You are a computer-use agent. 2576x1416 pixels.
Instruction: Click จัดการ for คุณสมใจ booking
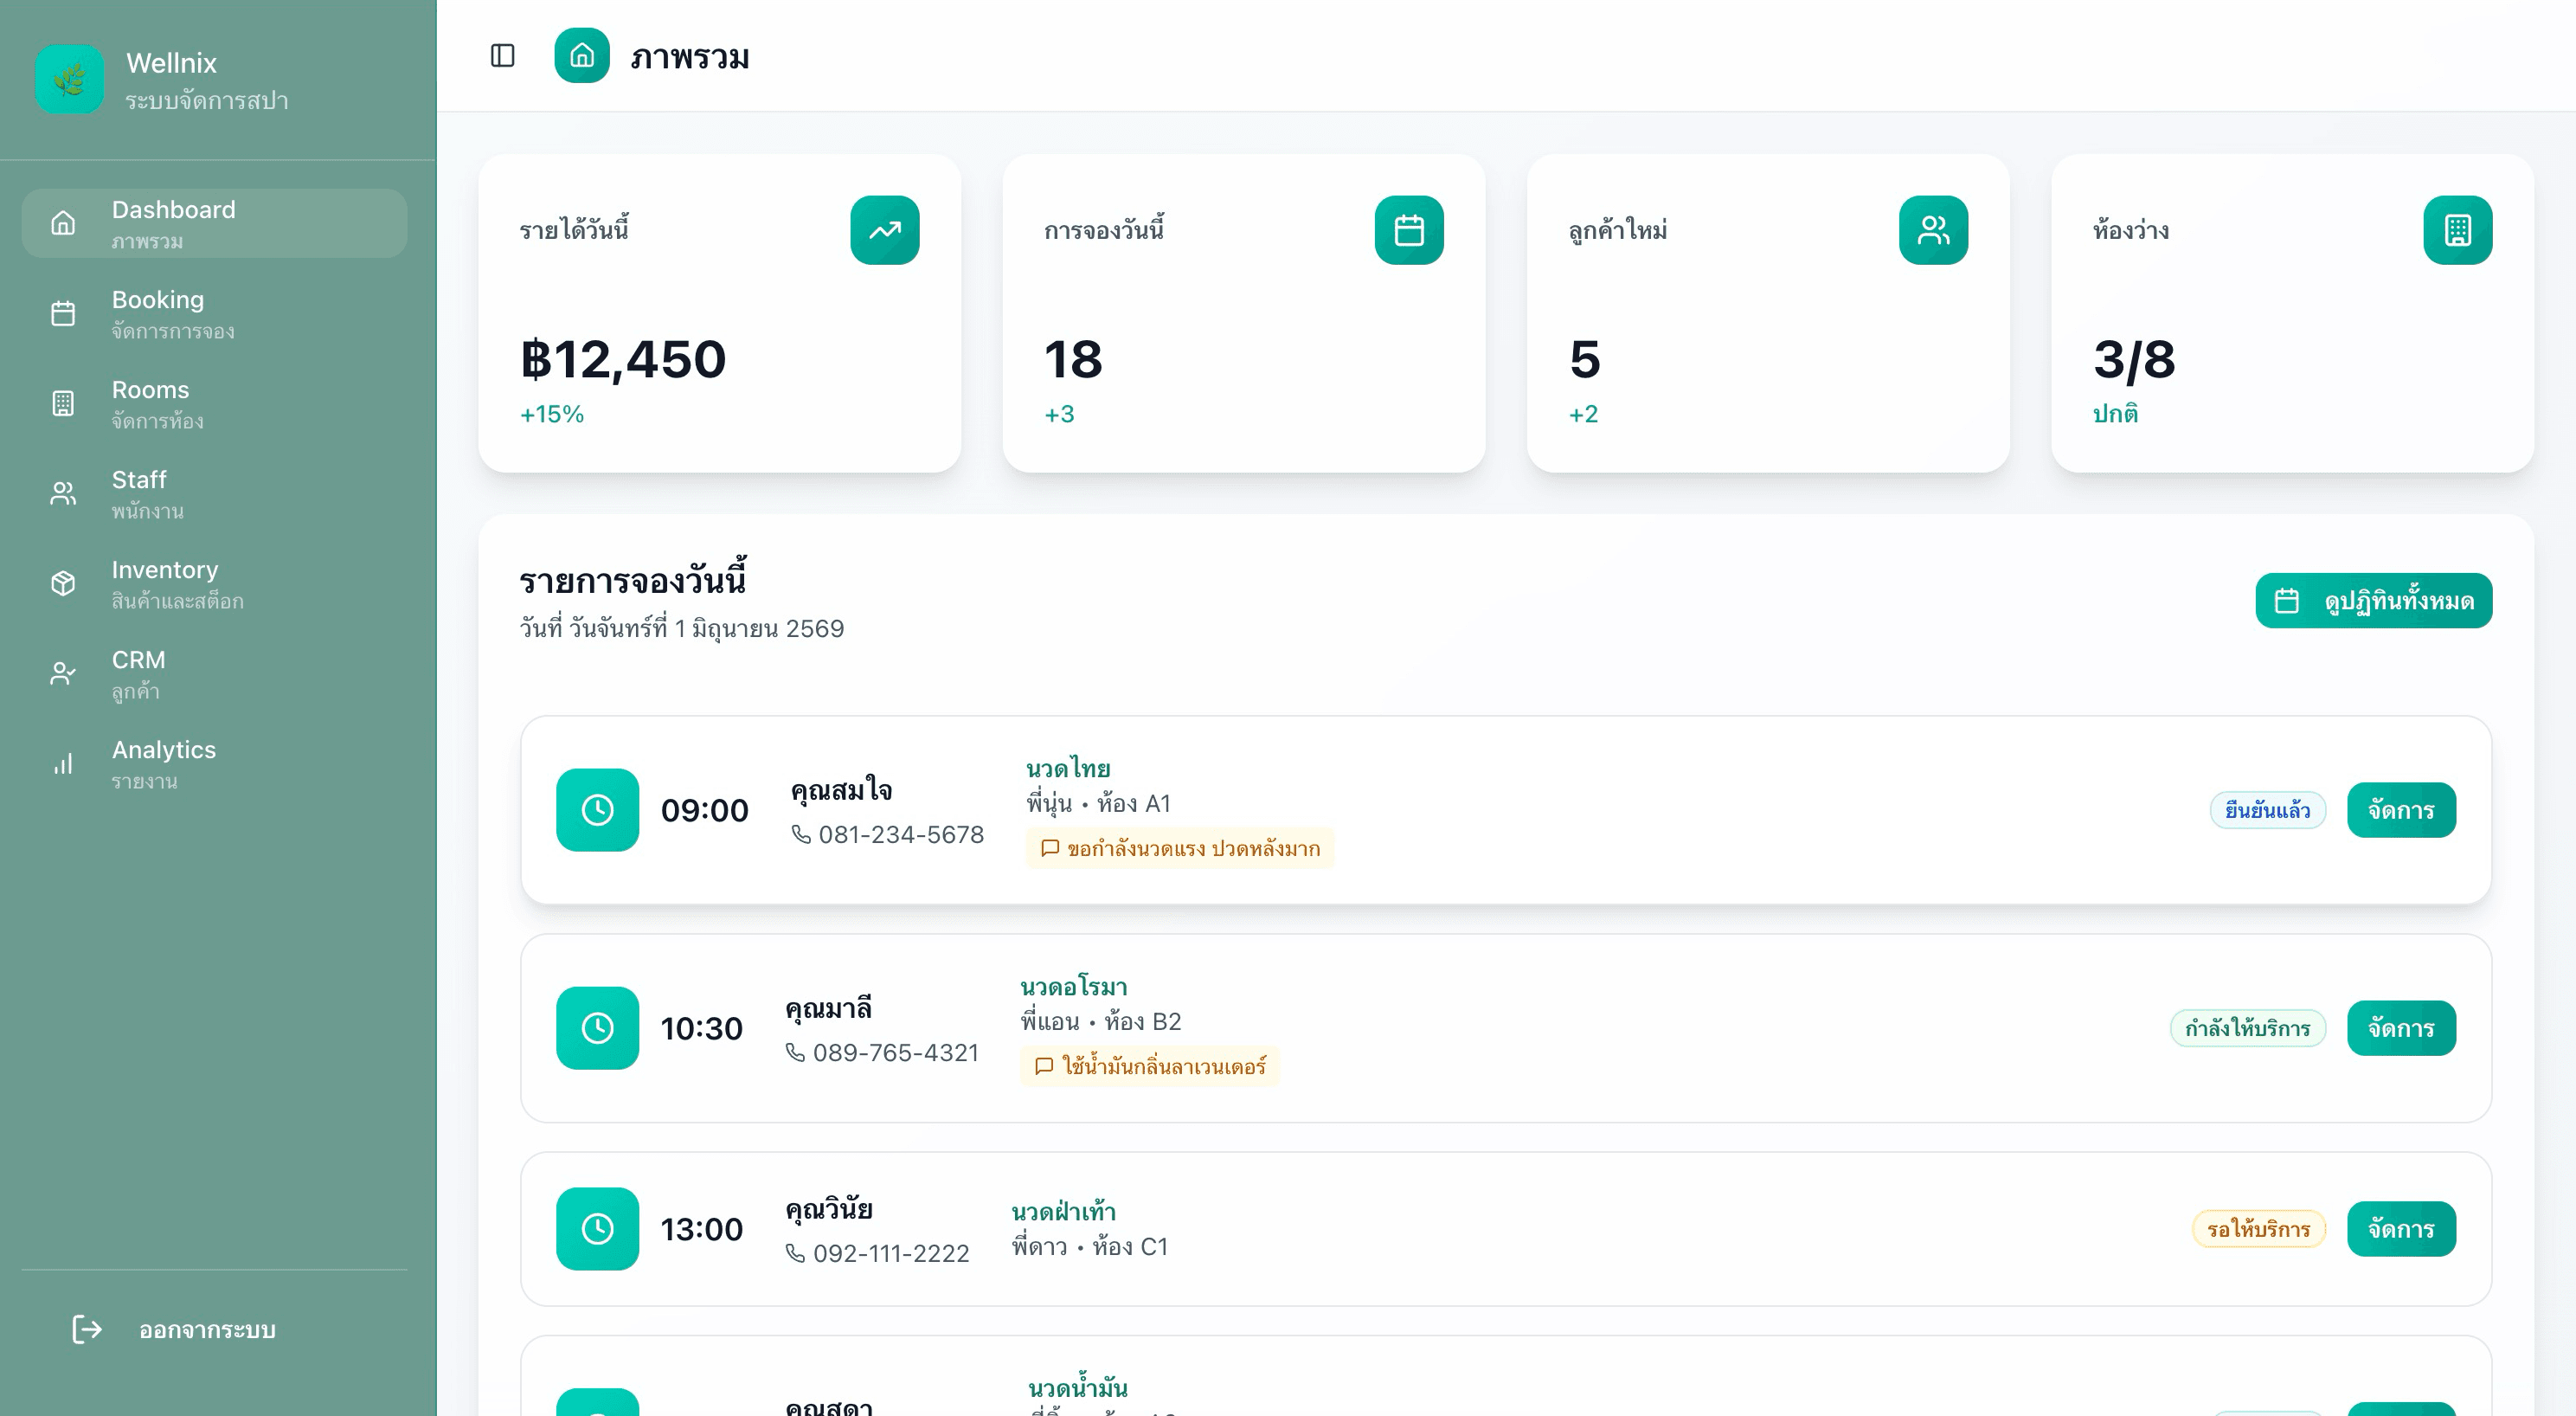click(2401, 811)
